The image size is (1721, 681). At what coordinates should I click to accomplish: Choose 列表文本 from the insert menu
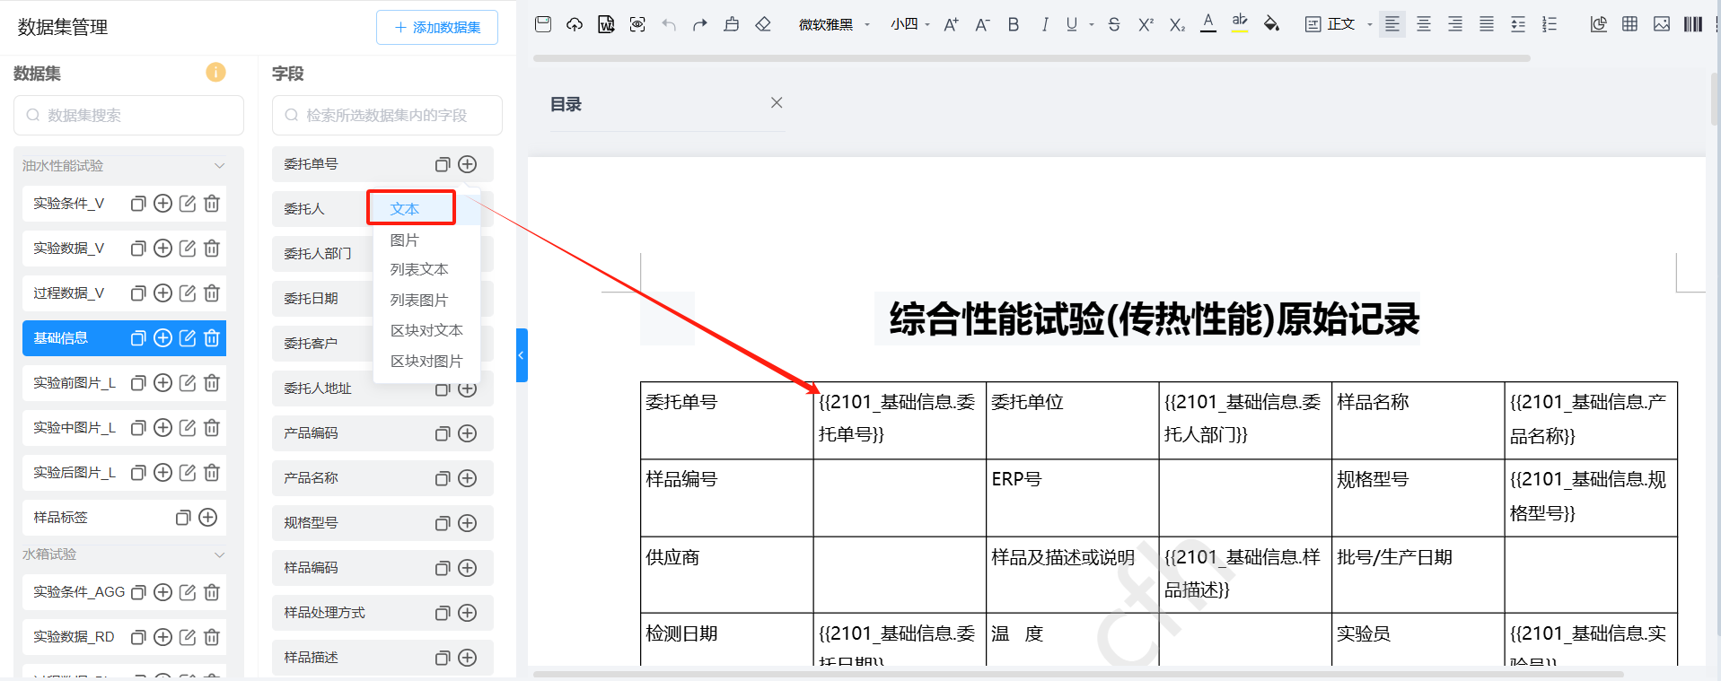click(419, 269)
